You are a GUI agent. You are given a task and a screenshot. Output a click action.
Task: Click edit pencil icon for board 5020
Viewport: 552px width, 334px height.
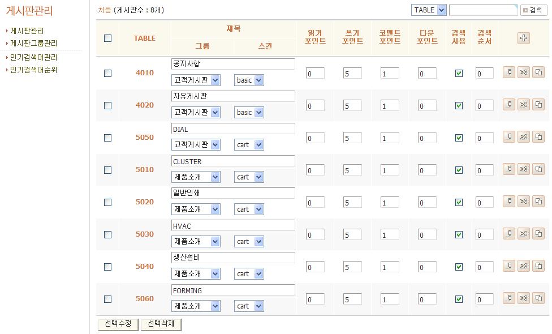(509, 202)
